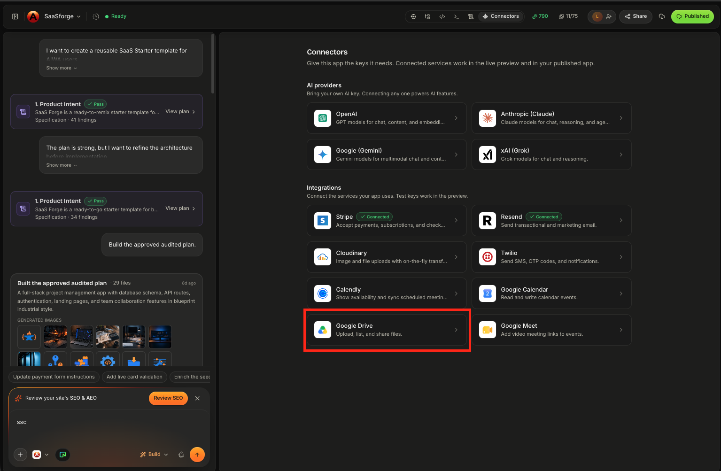Image resolution: width=721 pixels, height=471 pixels.
Task: Dismiss the Review SEO banner
Action: (x=197, y=398)
